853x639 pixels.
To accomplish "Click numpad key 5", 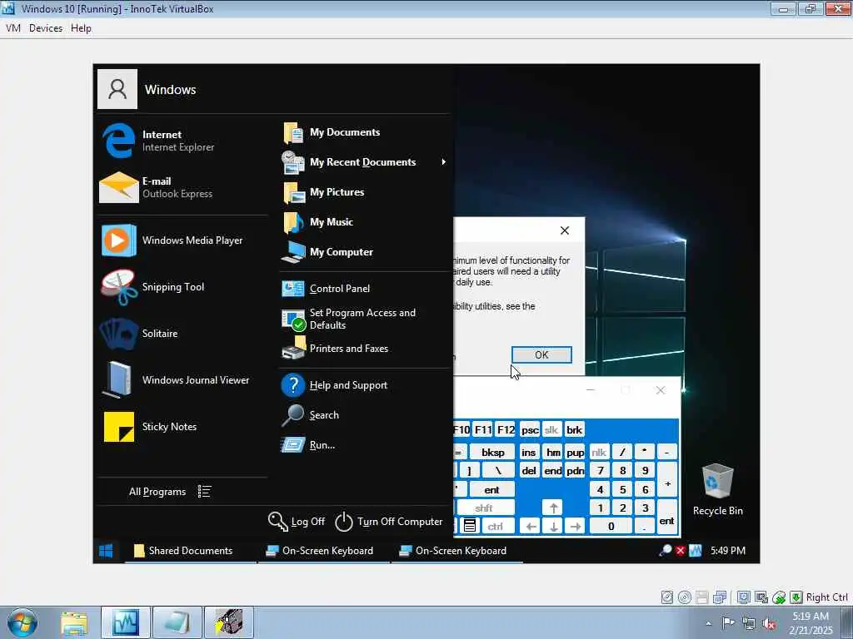I will [622, 489].
